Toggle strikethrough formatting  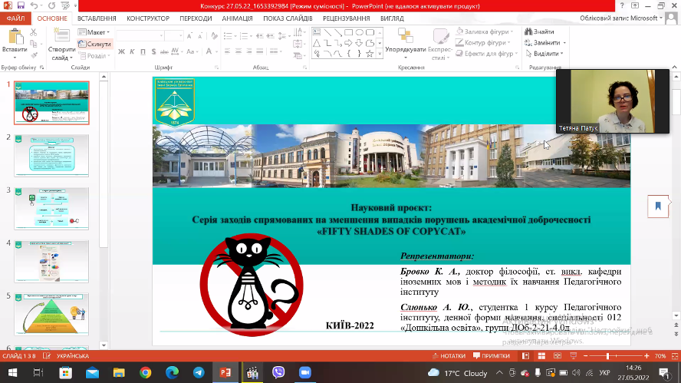(164, 51)
